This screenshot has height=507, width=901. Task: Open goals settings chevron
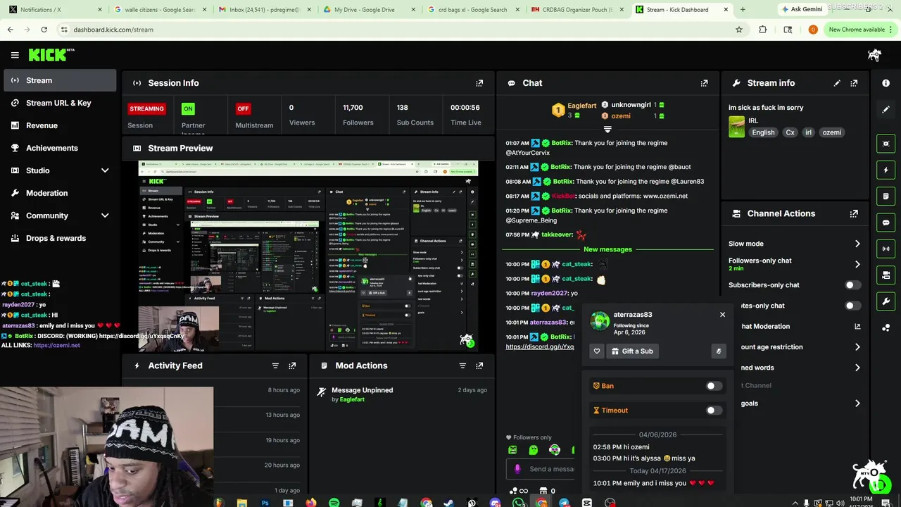(x=857, y=403)
